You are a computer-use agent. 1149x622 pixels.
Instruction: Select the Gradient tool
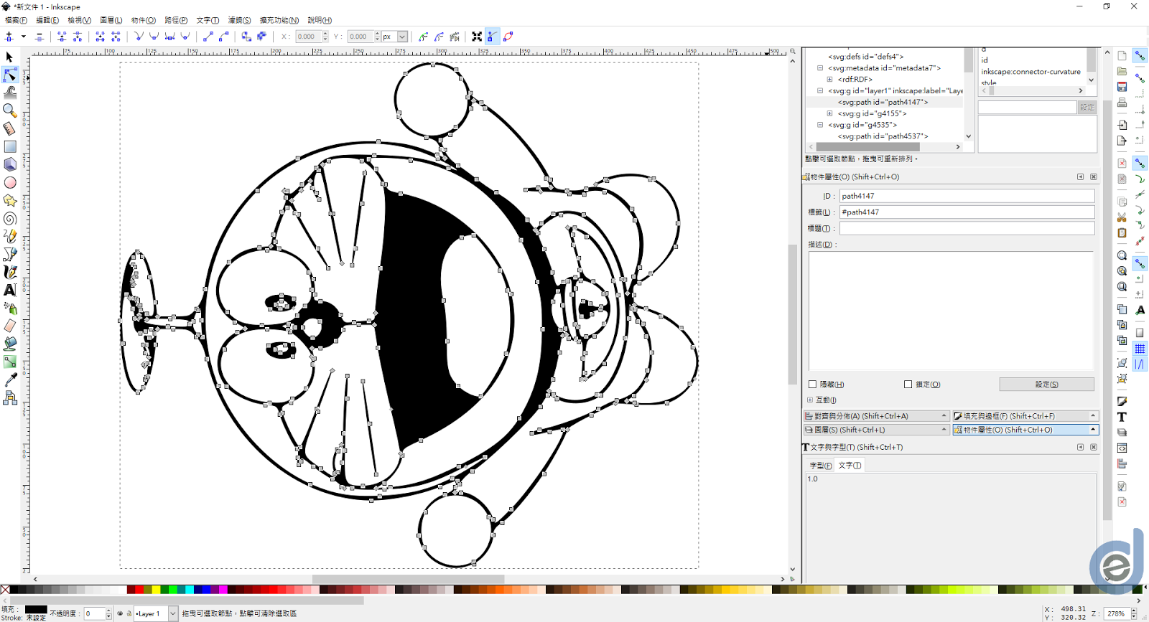tap(10, 362)
